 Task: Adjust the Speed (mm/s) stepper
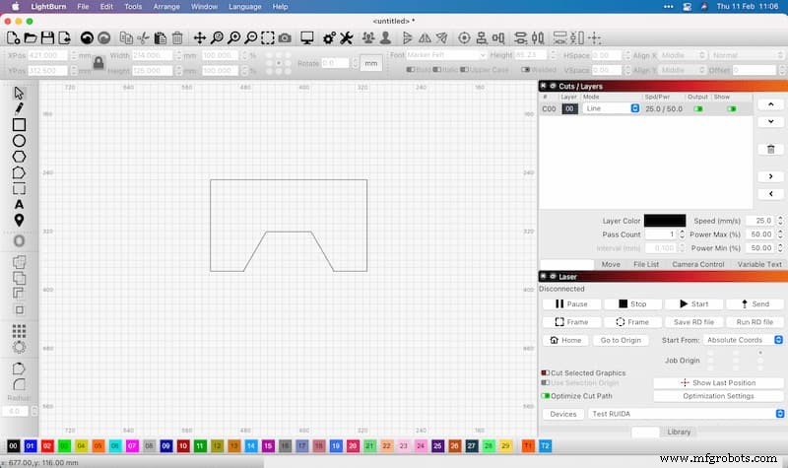click(780, 221)
